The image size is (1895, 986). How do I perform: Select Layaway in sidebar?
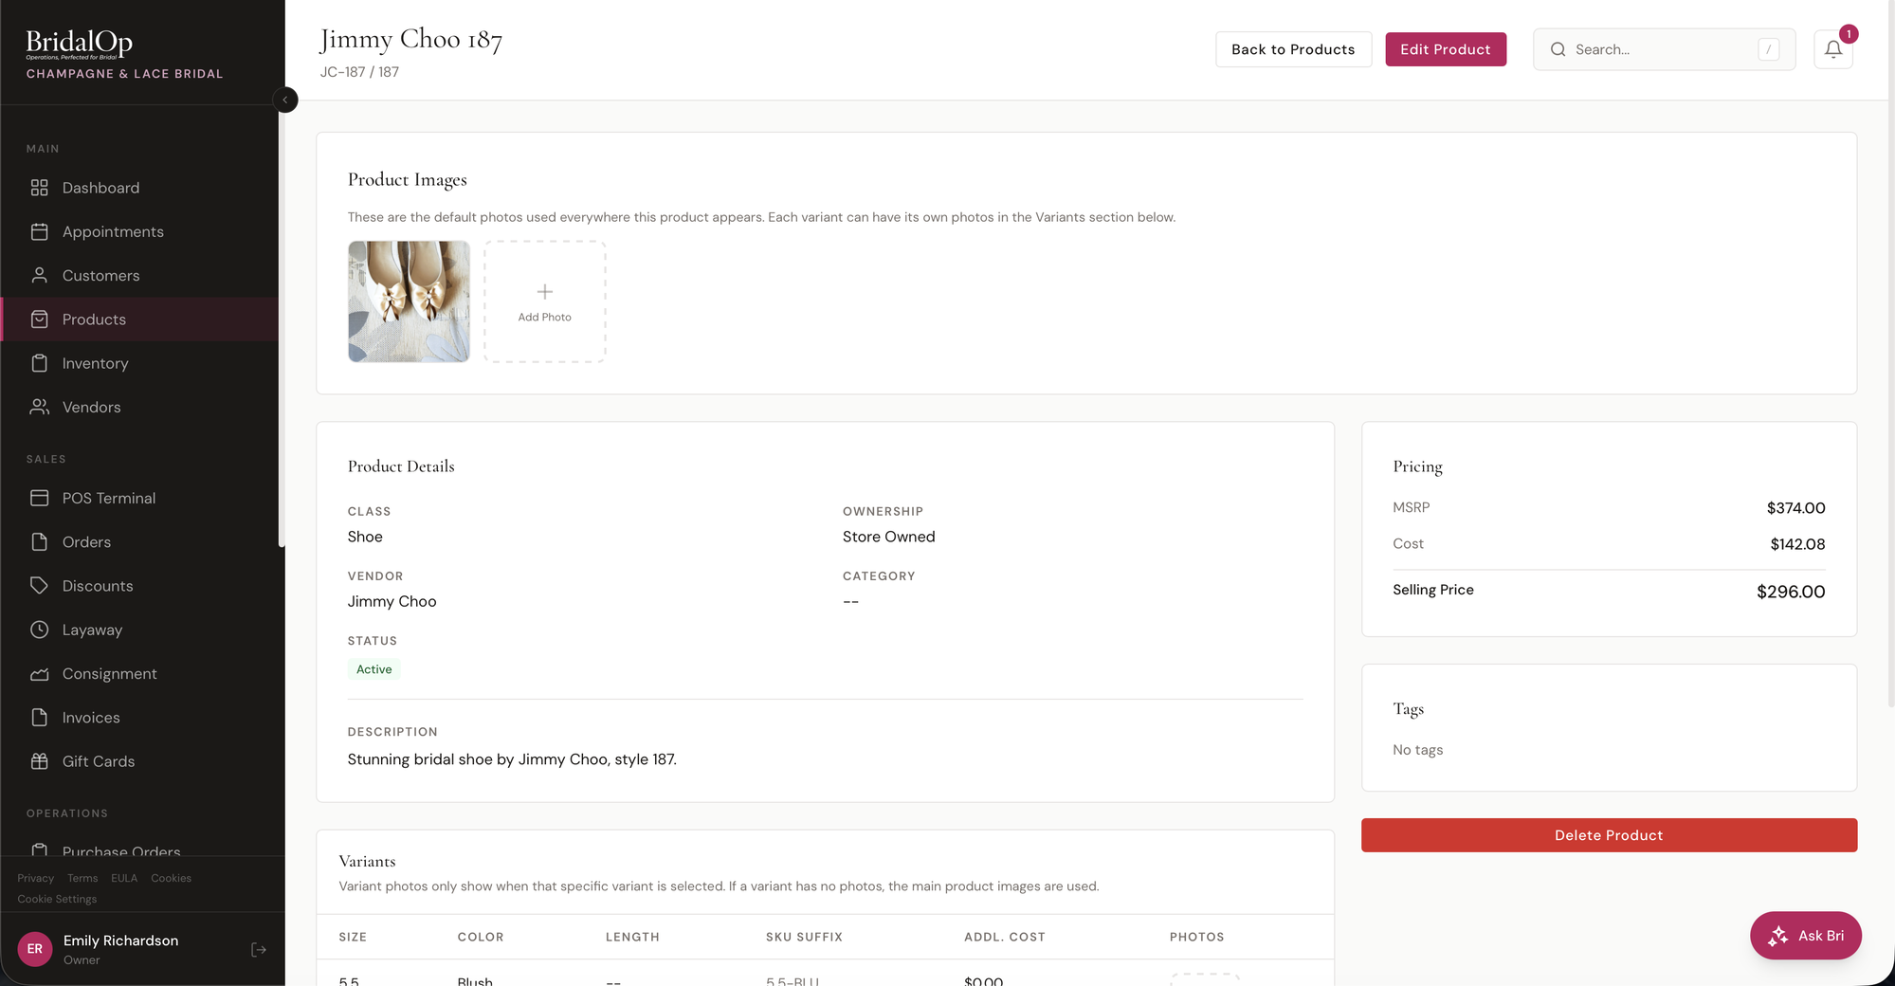click(x=140, y=630)
